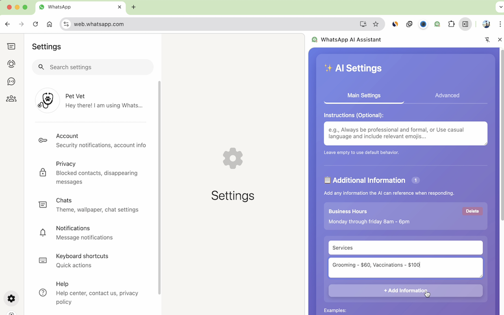The height and width of the screenshot is (315, 504).
Task: Click the Notifications bell icon
Action: click(43, 233)
